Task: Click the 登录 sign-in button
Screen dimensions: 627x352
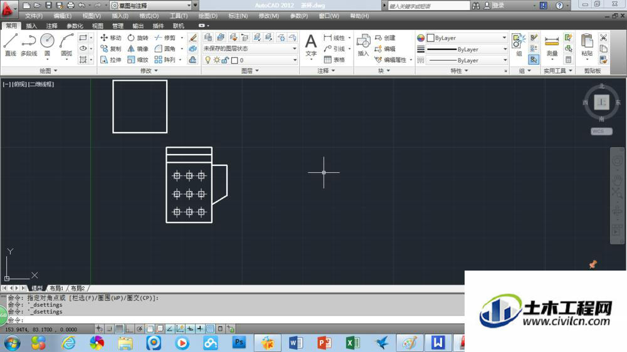Action: (494, 6)
